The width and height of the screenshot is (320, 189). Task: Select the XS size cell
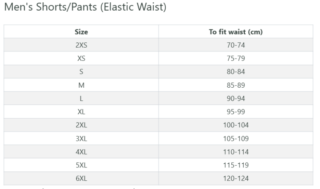point(82,59)
